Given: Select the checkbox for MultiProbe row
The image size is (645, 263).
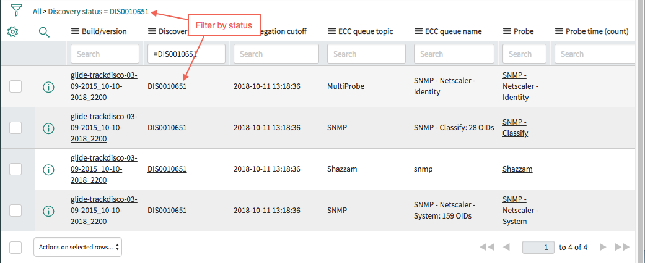Looking at the screenshot, I should (x=15, y=86).
